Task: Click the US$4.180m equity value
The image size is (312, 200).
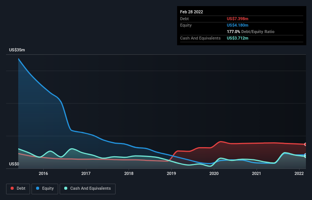Action: 238,25
